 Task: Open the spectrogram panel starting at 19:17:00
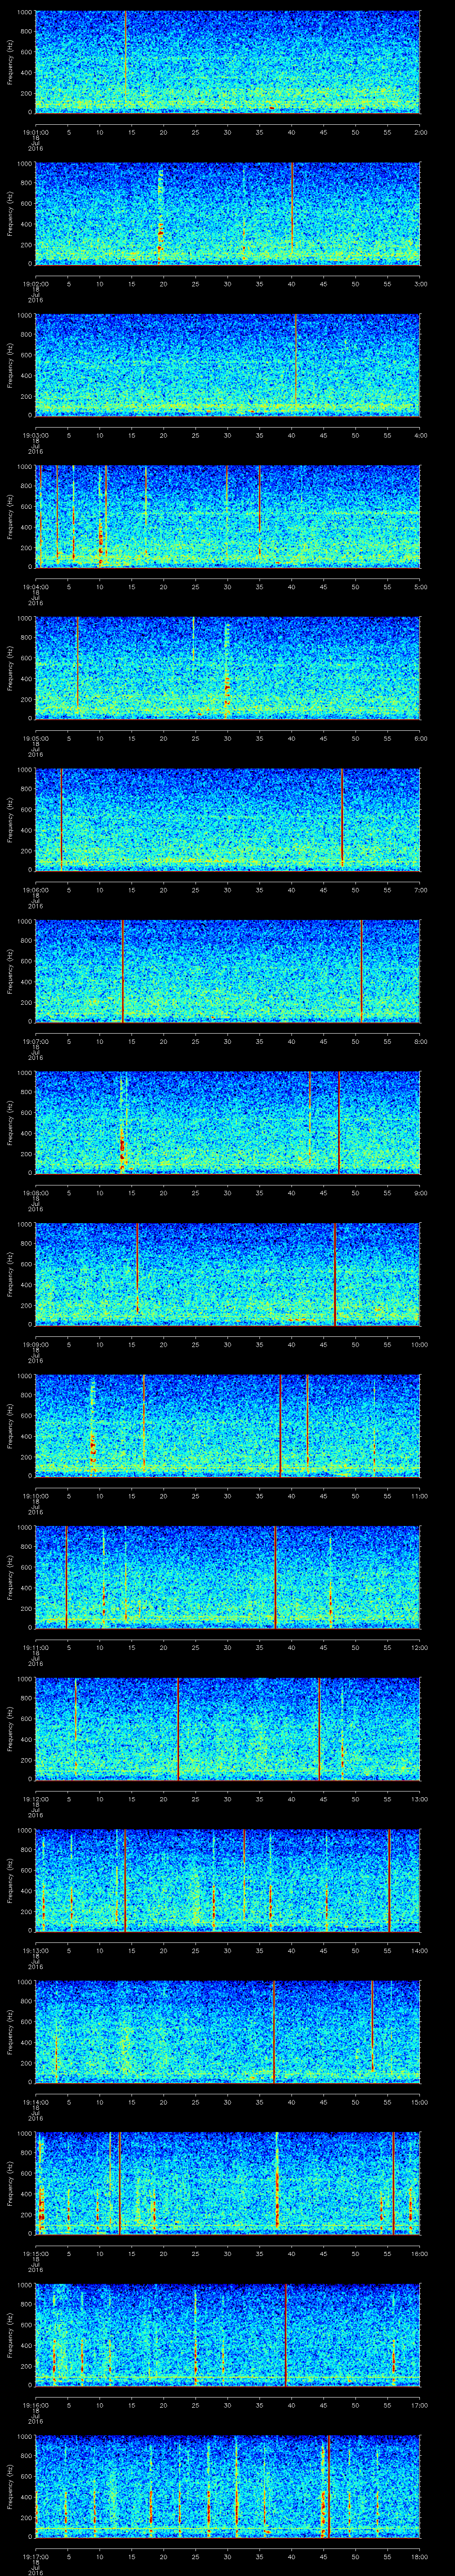227,2486
